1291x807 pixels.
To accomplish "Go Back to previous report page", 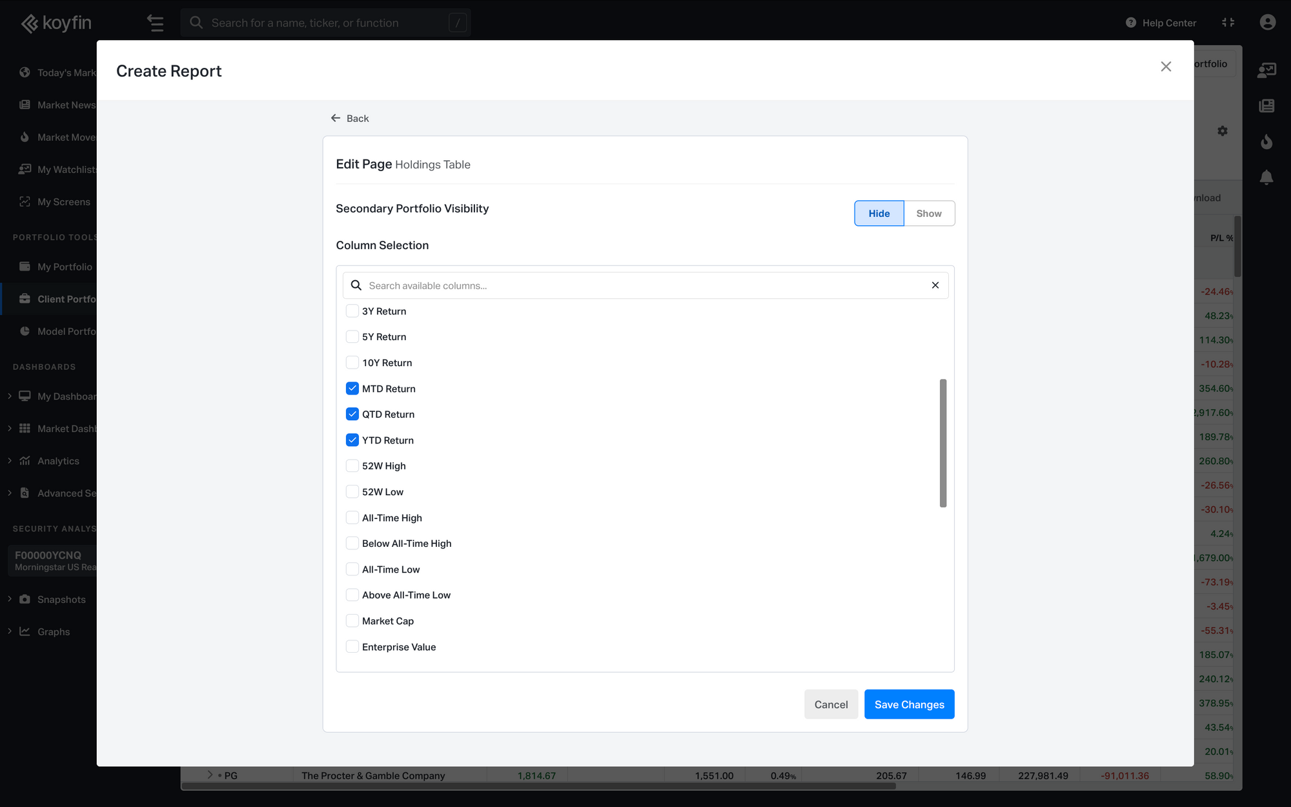I will tap(350, 118).
